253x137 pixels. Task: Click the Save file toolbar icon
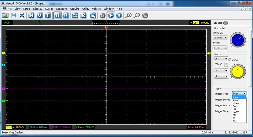[x=13, y=16]
